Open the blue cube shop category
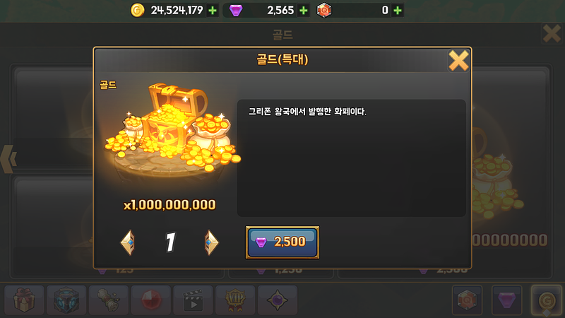This screenshot has width=565, height=318. coord(66,300)
